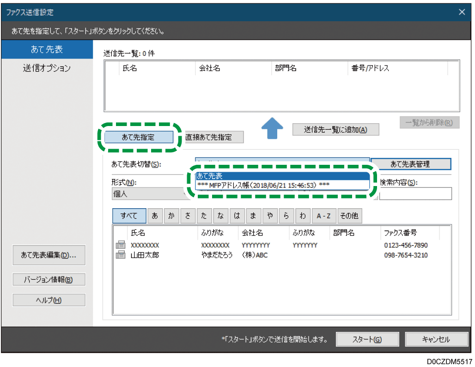This screenshot has width=475, height=367.
Task: Filter contacts by その他
Action: pyautogui.click(x=350, y=216)
